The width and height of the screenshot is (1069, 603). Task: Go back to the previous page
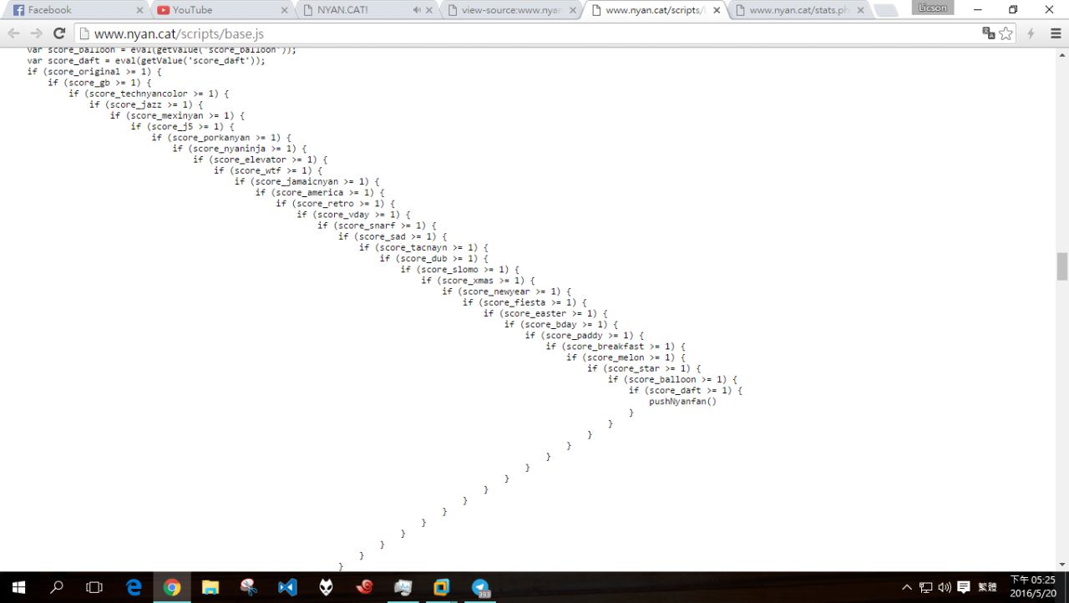click(13, 33)
